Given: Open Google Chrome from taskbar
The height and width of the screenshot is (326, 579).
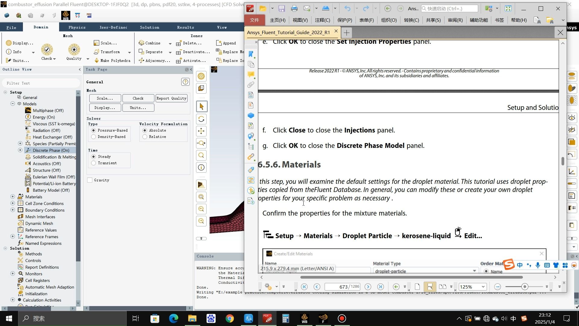Looking at the screenshot, I should [x=230, y=318].
